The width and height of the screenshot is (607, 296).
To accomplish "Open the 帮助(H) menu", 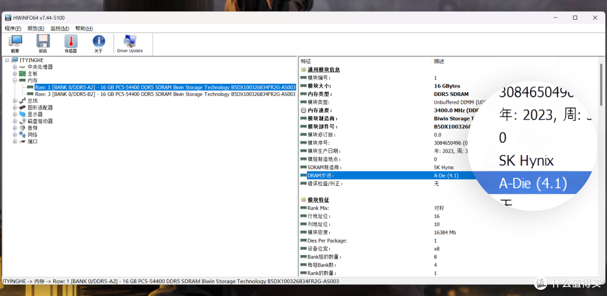I will [x=84, y=28].
